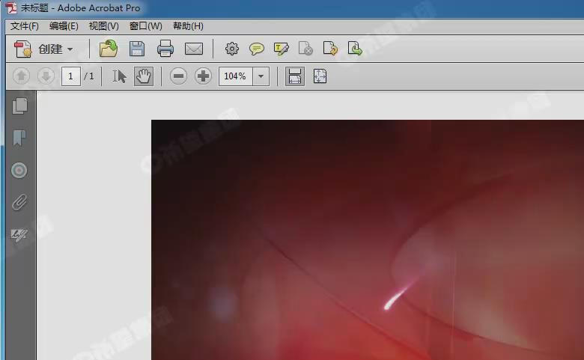Zoom out with the minus button
Image resolution: width=584 pixels, height=360 pixels.
click(178, 76)
